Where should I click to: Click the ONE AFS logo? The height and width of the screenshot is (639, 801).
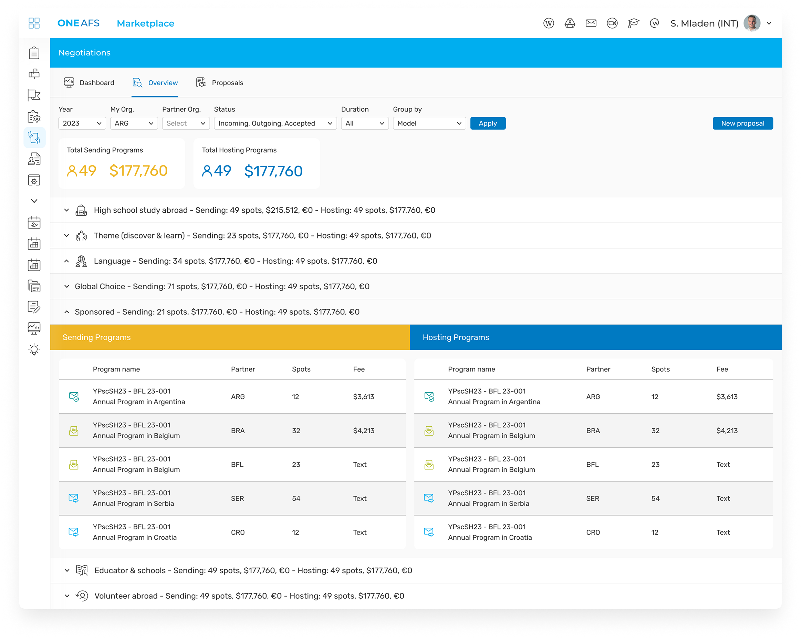[79, 23]
